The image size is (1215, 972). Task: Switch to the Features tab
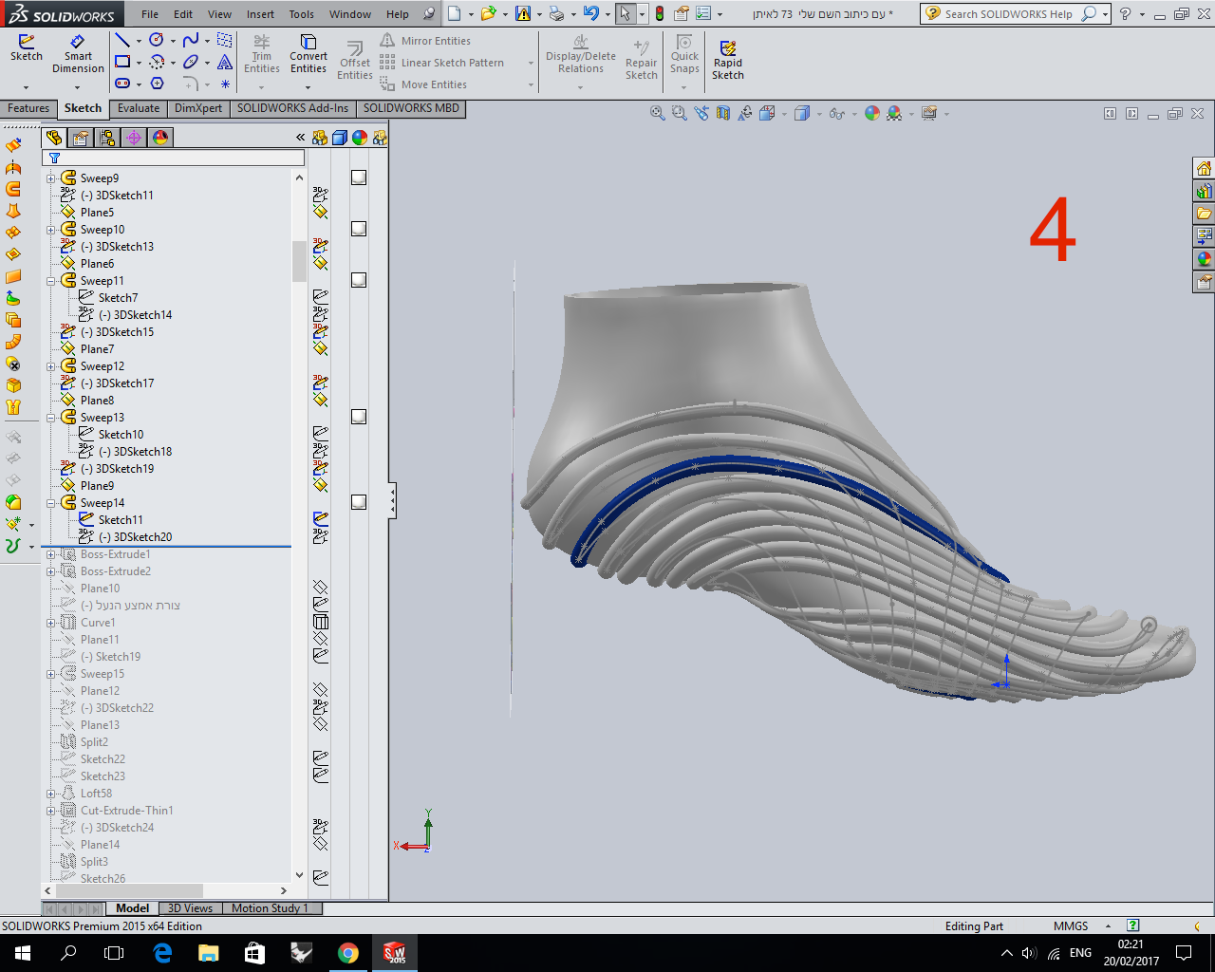coord(28,108)
